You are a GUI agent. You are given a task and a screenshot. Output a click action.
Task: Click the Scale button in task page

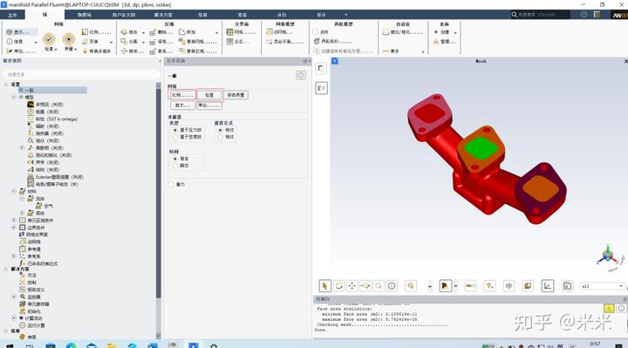pyautogui.click(x=182, y=95)
